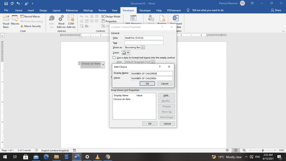Open the Mailings tab
This screenshot has width=286, height=161.
[88, 10]
